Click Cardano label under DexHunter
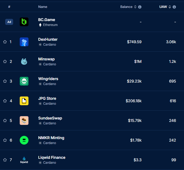 tap(50, 45)
